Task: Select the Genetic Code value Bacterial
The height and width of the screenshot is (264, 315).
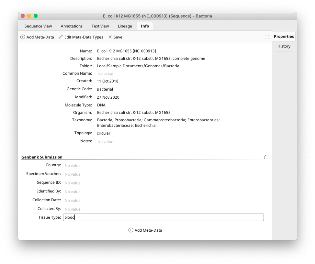Action: (105, 89)
